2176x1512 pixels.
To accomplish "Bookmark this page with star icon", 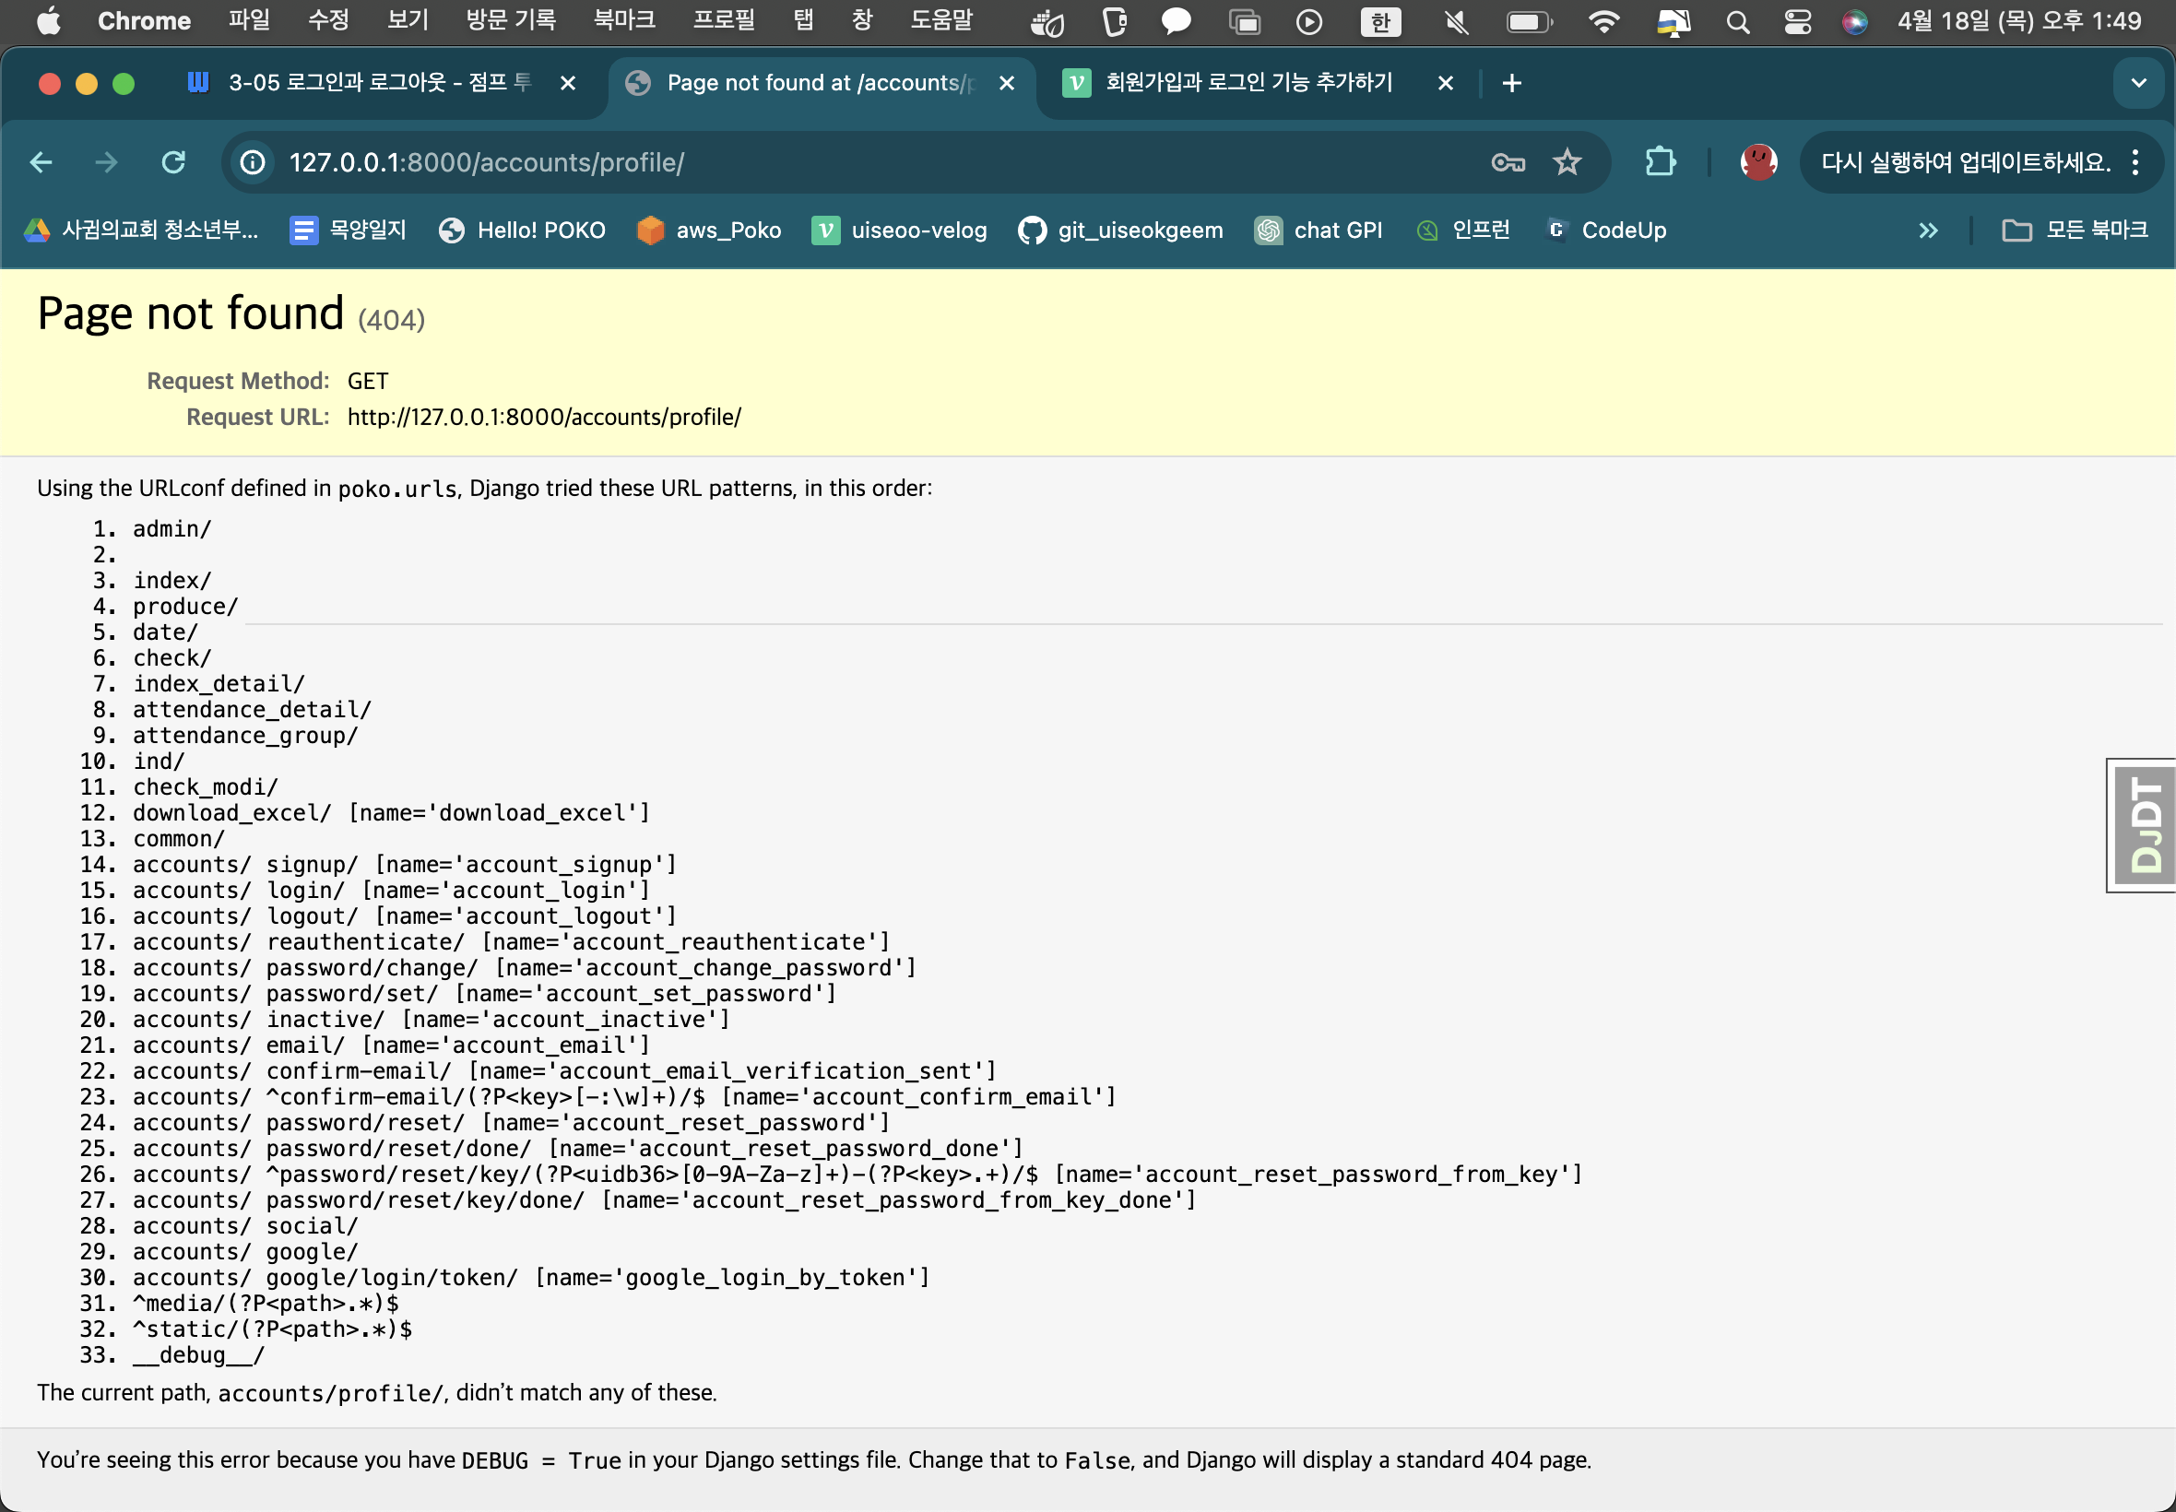I will [1567, 162].
